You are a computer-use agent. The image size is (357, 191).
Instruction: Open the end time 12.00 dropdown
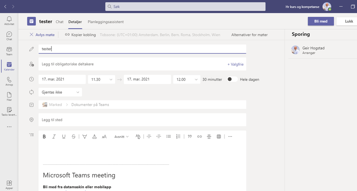[187, 79]
